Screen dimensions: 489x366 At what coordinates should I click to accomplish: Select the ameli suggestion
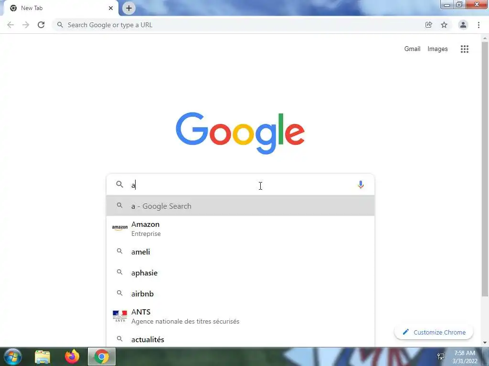point(240,252)
